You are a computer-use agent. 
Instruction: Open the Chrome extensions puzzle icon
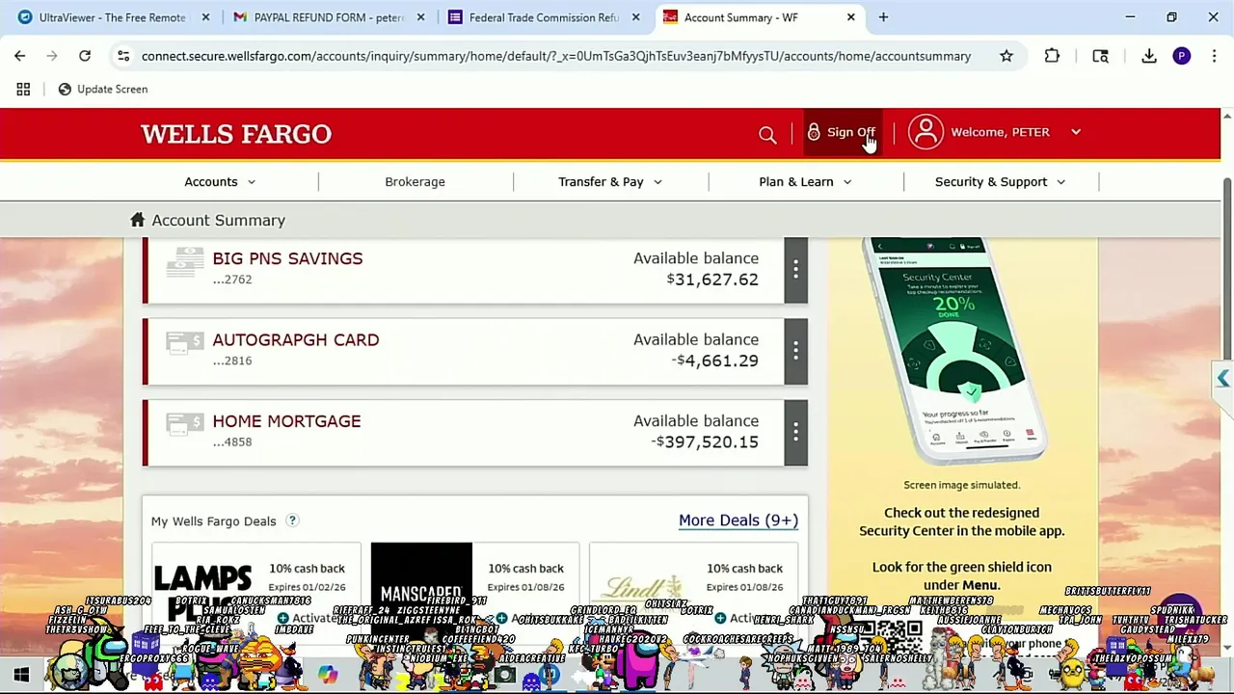tap(1052, 56)
